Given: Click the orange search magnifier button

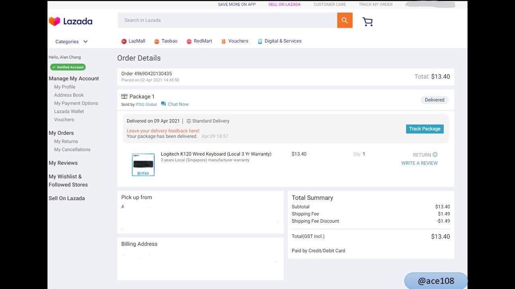Looking at the screenshot, I should coord(345,20).
